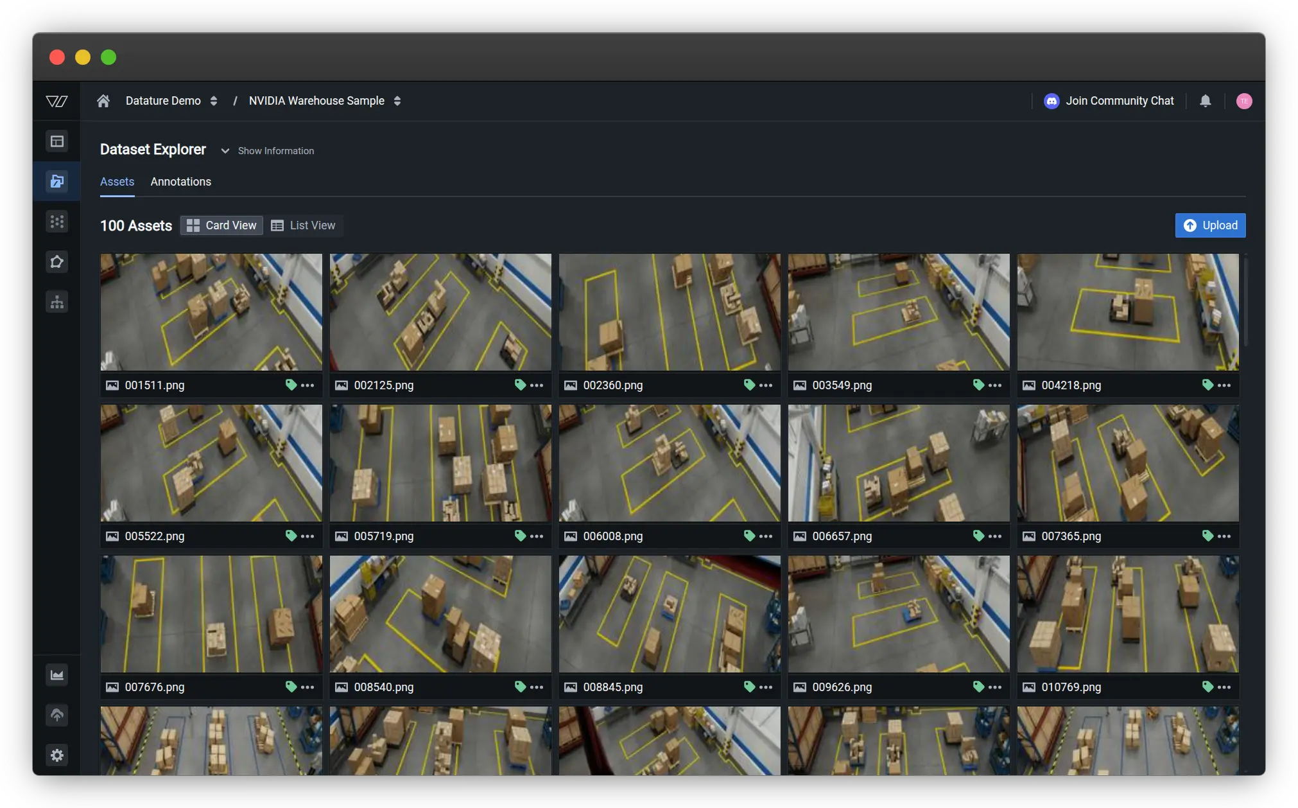Open more options for 004218.png
This screenshot has height=808, width=1298.
pyautogui.click(x=1224, y=385)
